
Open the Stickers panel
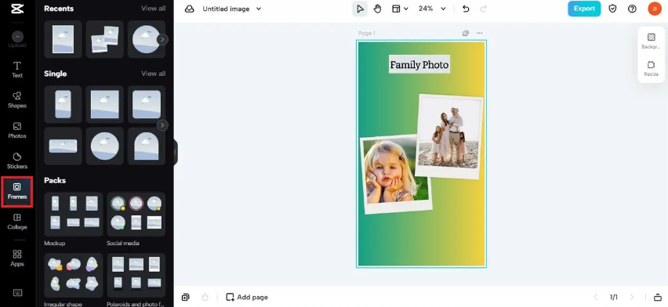pyautogui.click(x=17, y=161)
